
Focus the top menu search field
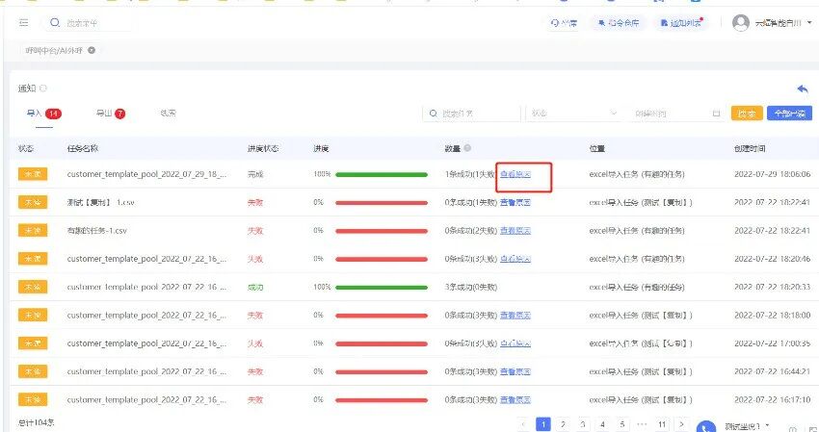[x=86, y=23]
